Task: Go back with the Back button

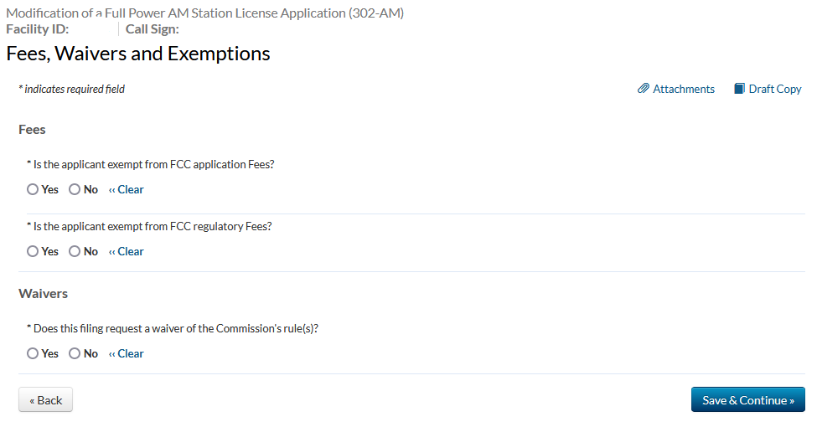Action: (x=46, y=400)
